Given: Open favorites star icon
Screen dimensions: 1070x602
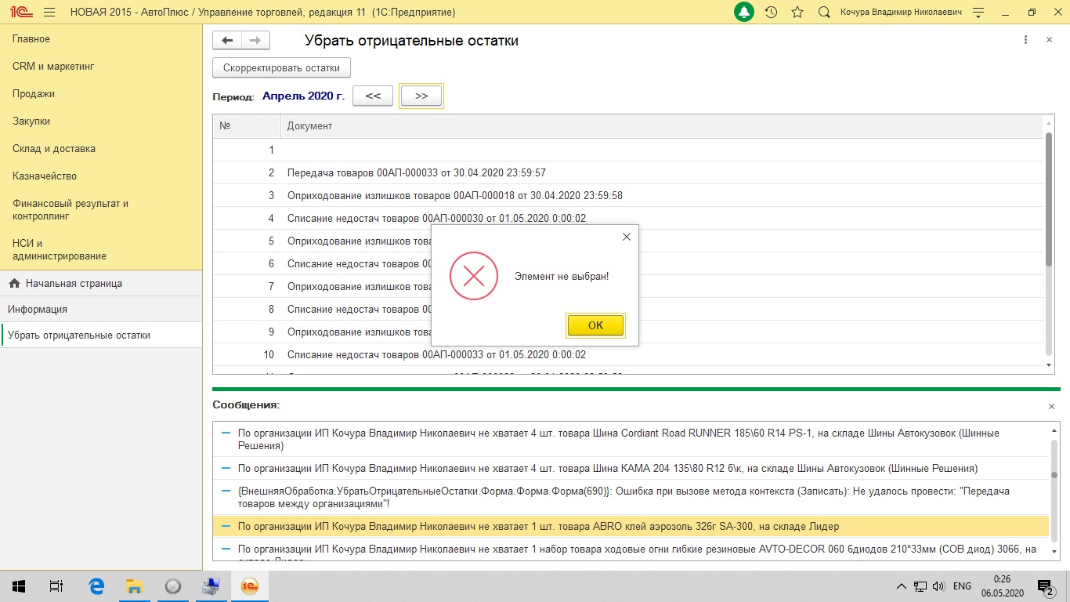Looking at the screenshot, I should (797, 13).
